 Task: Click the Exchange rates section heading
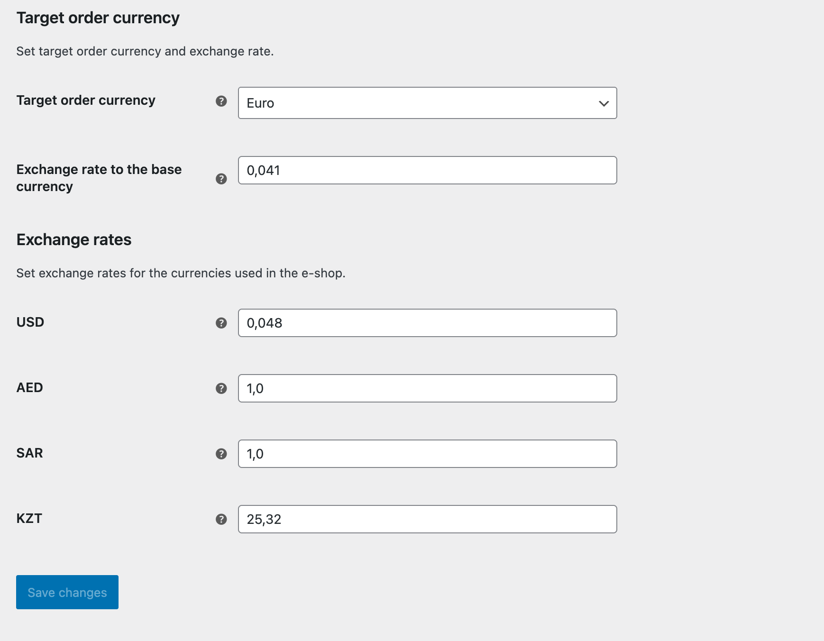pyautogui.click(x=74, y=240)
